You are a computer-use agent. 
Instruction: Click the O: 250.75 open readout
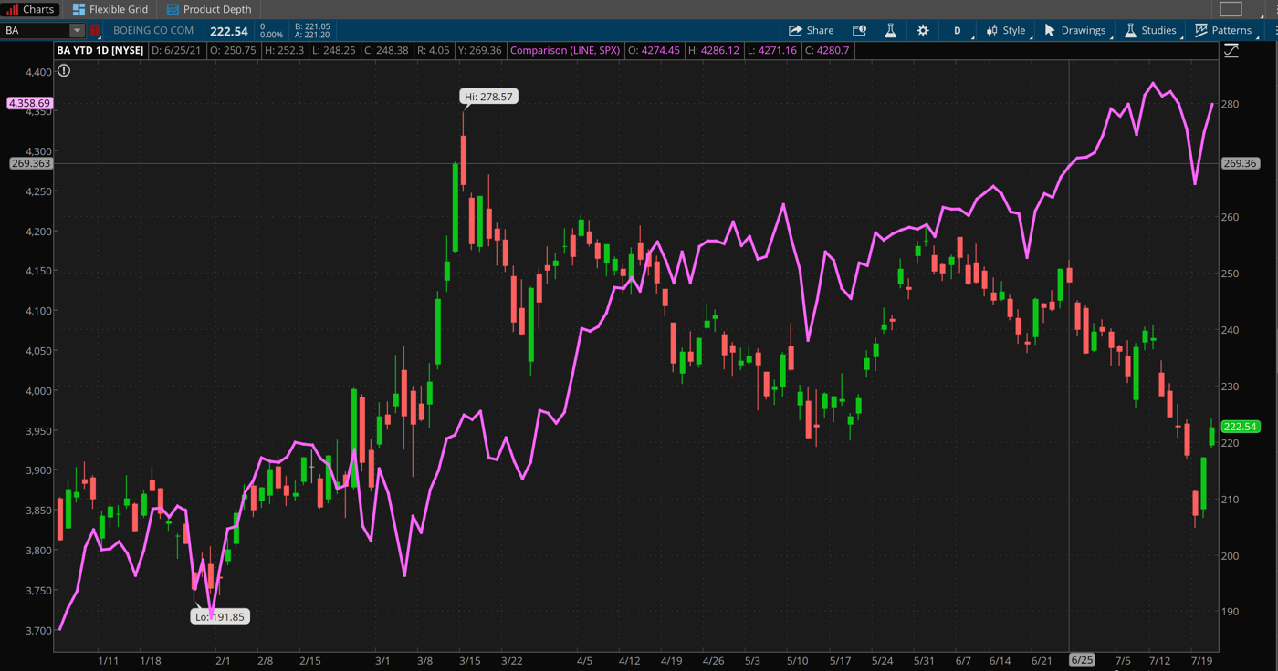(x=234, y=50)
